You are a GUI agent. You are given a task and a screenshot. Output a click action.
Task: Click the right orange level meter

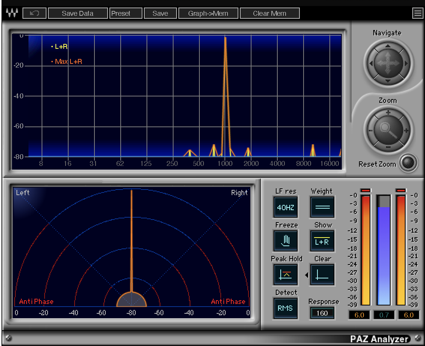coord(401,250)
